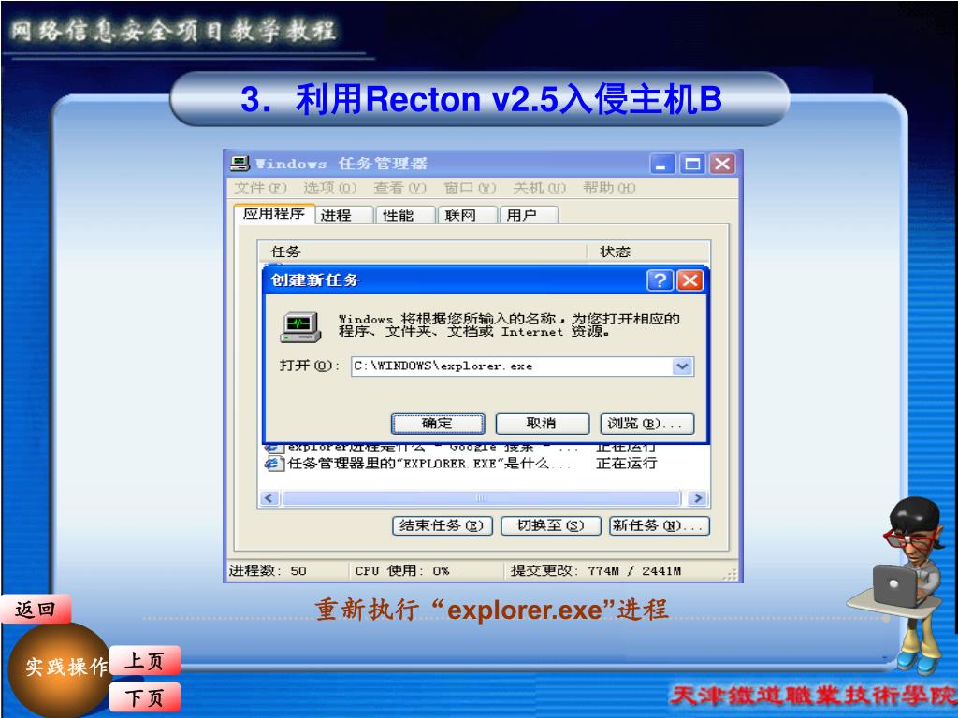Select the 应用程序 tab
The width and height of the screenshot is (958, 718).
[274, 214]
